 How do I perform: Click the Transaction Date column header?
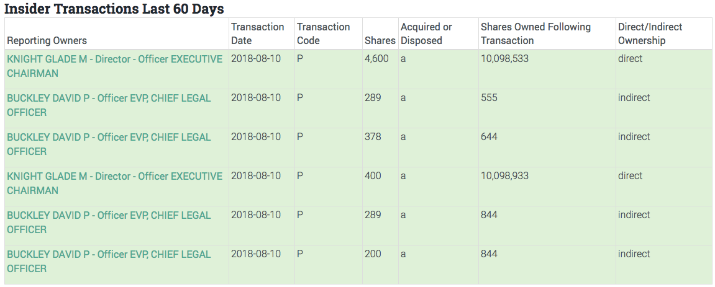click(257, 34)
